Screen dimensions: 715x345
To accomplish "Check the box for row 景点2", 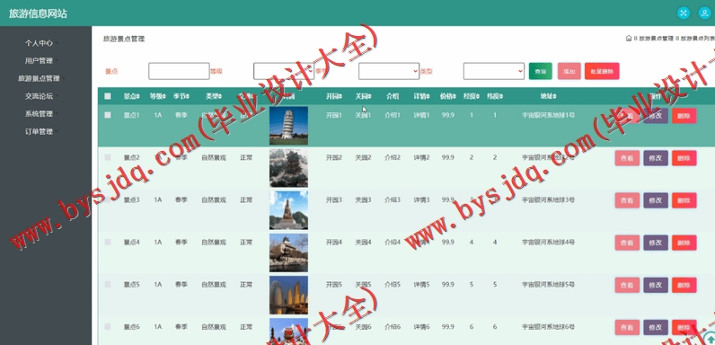I will pos(108,157).
